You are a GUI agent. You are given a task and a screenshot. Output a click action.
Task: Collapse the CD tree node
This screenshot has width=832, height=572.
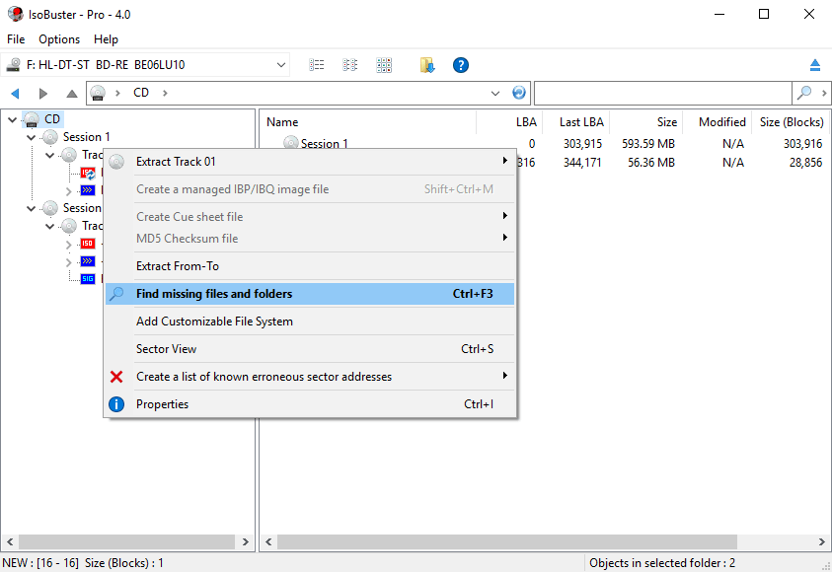(12, 119)
